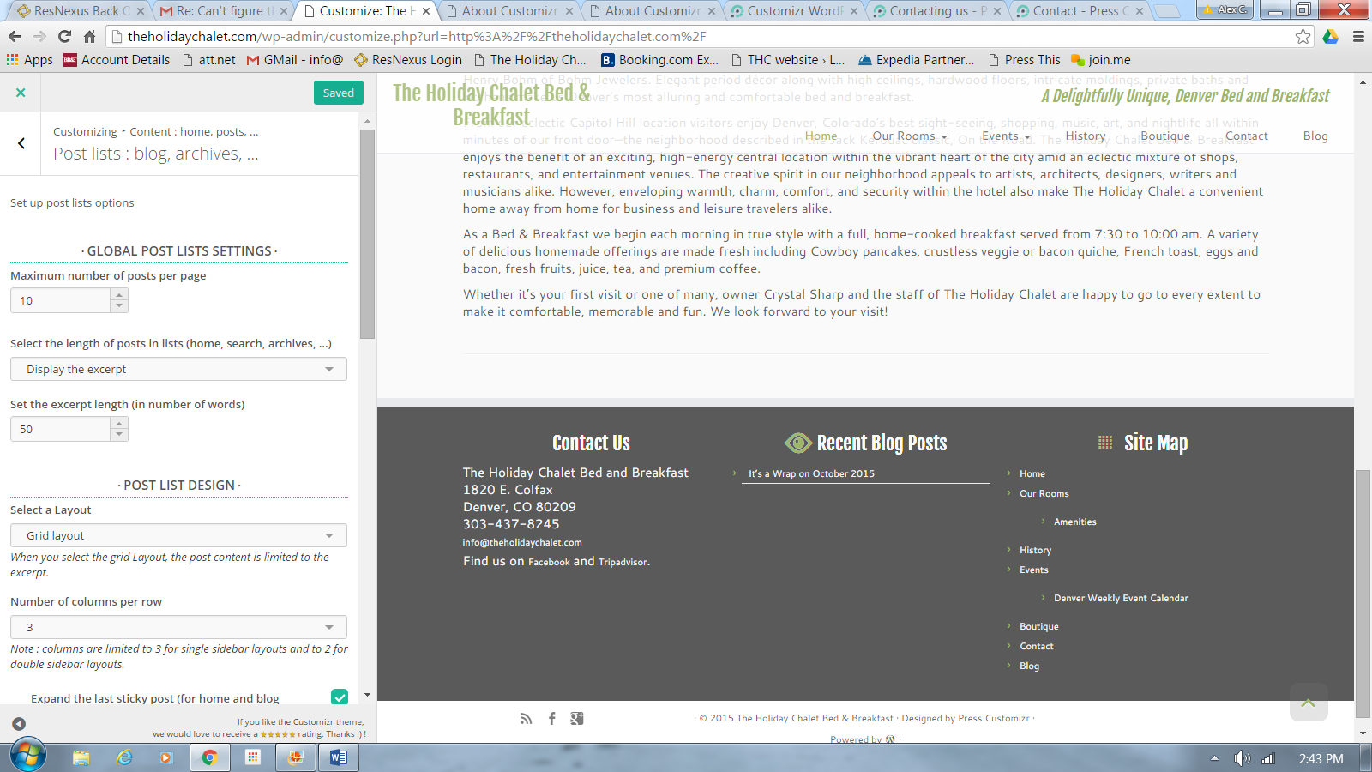The height and width of the screenshot is (772, 1372).
Task: Switch to the 'Contacting us' browser tab
Action: pyautogui.click(x=936, y=11)
